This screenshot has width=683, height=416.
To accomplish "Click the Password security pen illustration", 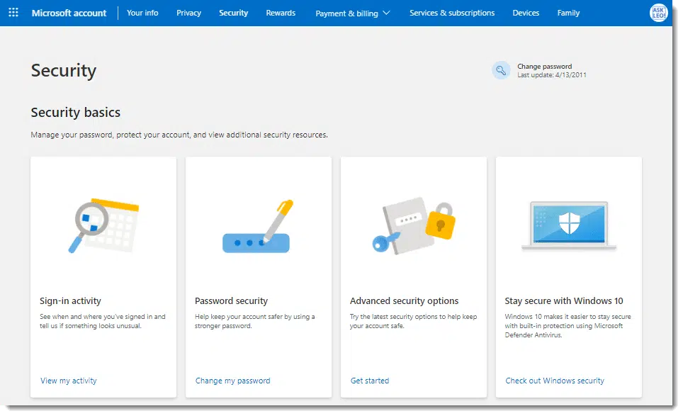I will pyautogui.click(x=258, y=226).
